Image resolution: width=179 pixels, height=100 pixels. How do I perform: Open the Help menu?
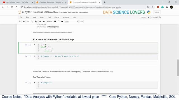tap(74, 17)
